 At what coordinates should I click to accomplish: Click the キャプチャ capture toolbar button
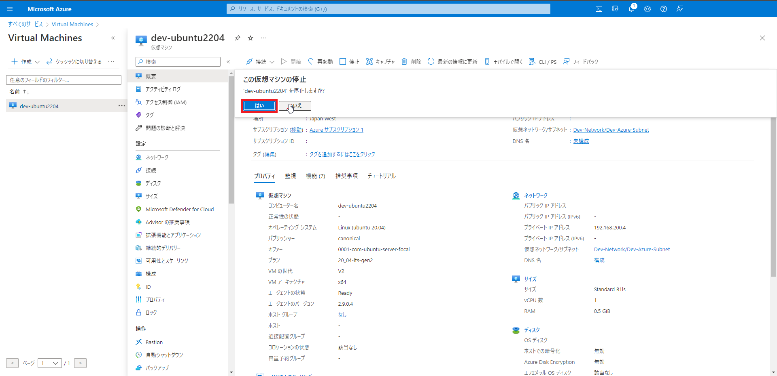point(380,61)
